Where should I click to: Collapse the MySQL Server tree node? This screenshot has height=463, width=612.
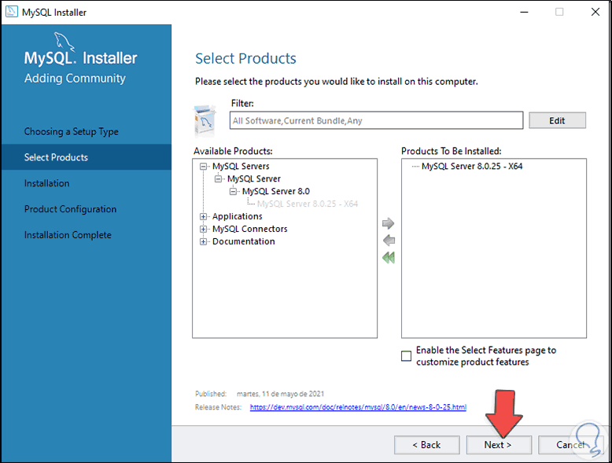[218, 179]
